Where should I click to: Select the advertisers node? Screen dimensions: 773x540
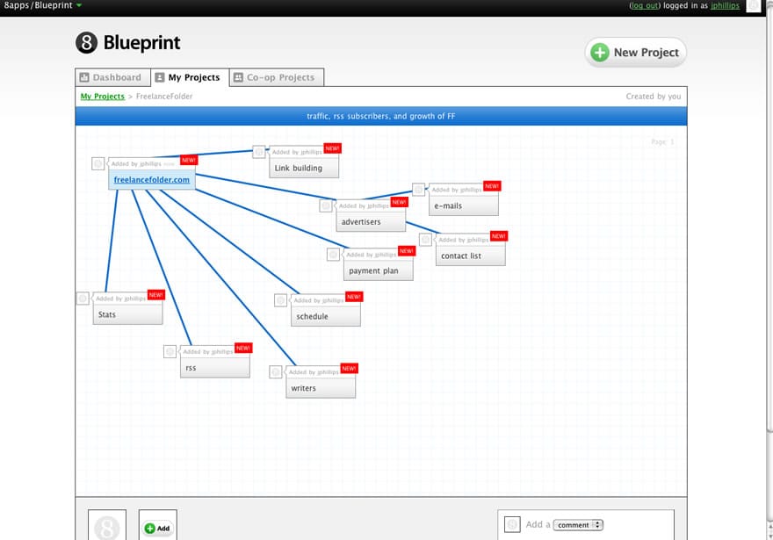coord(370,221)
